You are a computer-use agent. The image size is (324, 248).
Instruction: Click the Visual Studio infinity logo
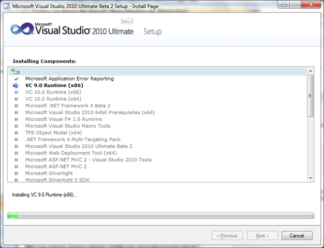point(22,29)
